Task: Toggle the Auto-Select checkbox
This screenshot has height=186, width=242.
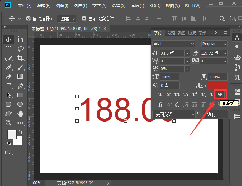Action: [29, 19]
